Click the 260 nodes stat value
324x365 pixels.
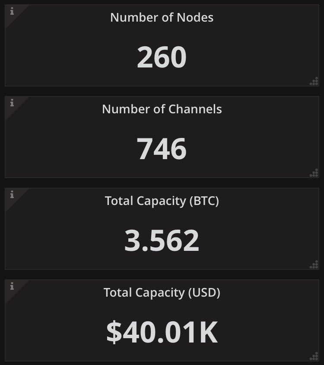162,58
